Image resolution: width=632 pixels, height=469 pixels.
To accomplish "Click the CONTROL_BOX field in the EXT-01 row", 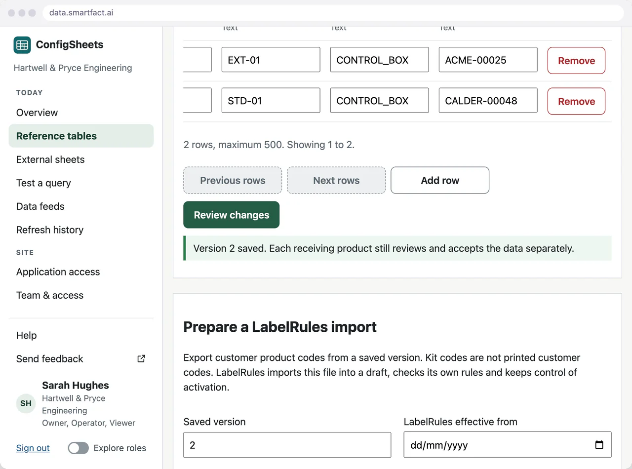I will click(379, 60).
